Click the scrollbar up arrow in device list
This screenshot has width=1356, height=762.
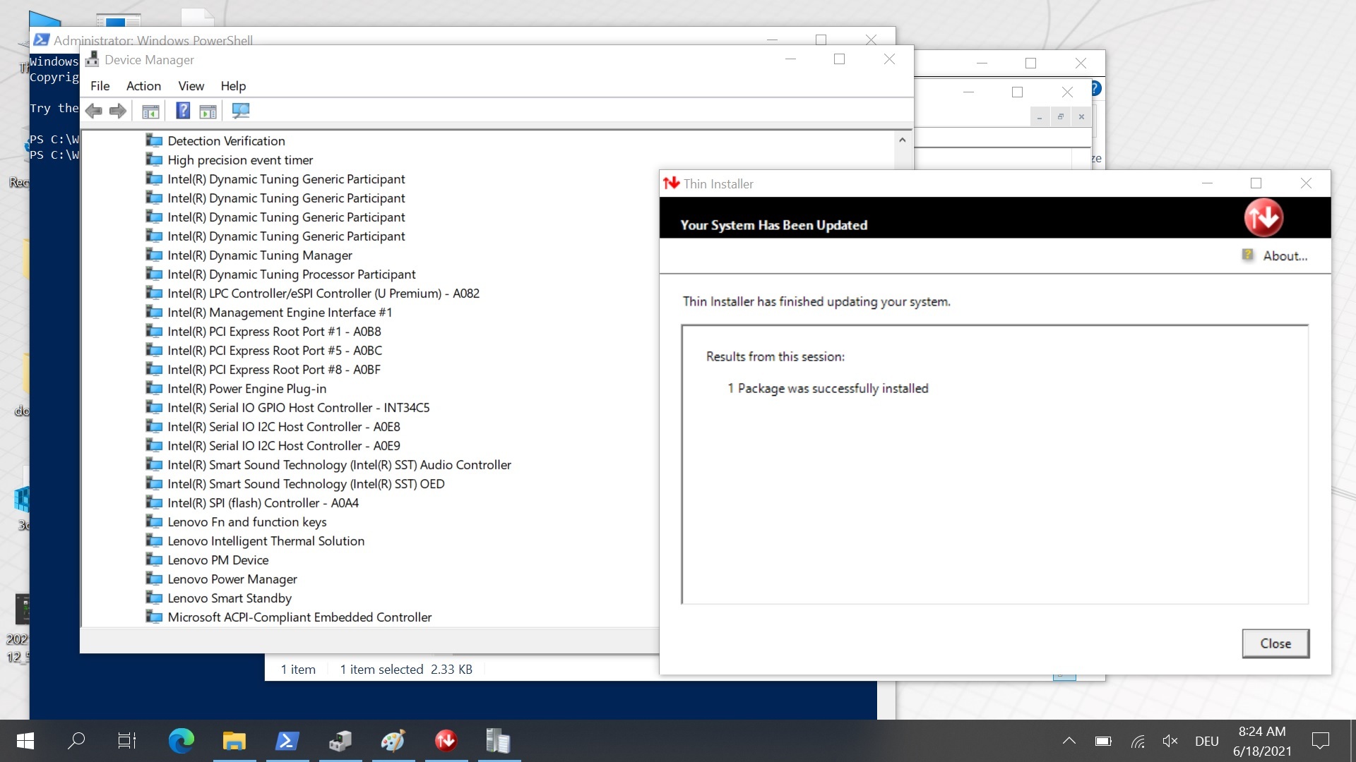pyautogui.click(x=902, y=140)
